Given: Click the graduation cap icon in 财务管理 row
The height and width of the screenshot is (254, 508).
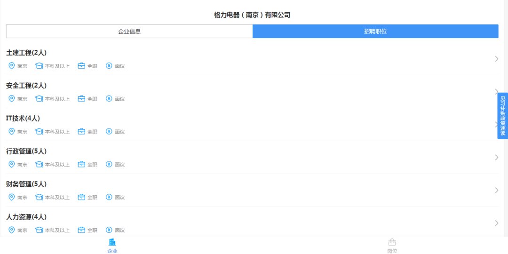Looking at the screenshot, I should coord(39,197).
